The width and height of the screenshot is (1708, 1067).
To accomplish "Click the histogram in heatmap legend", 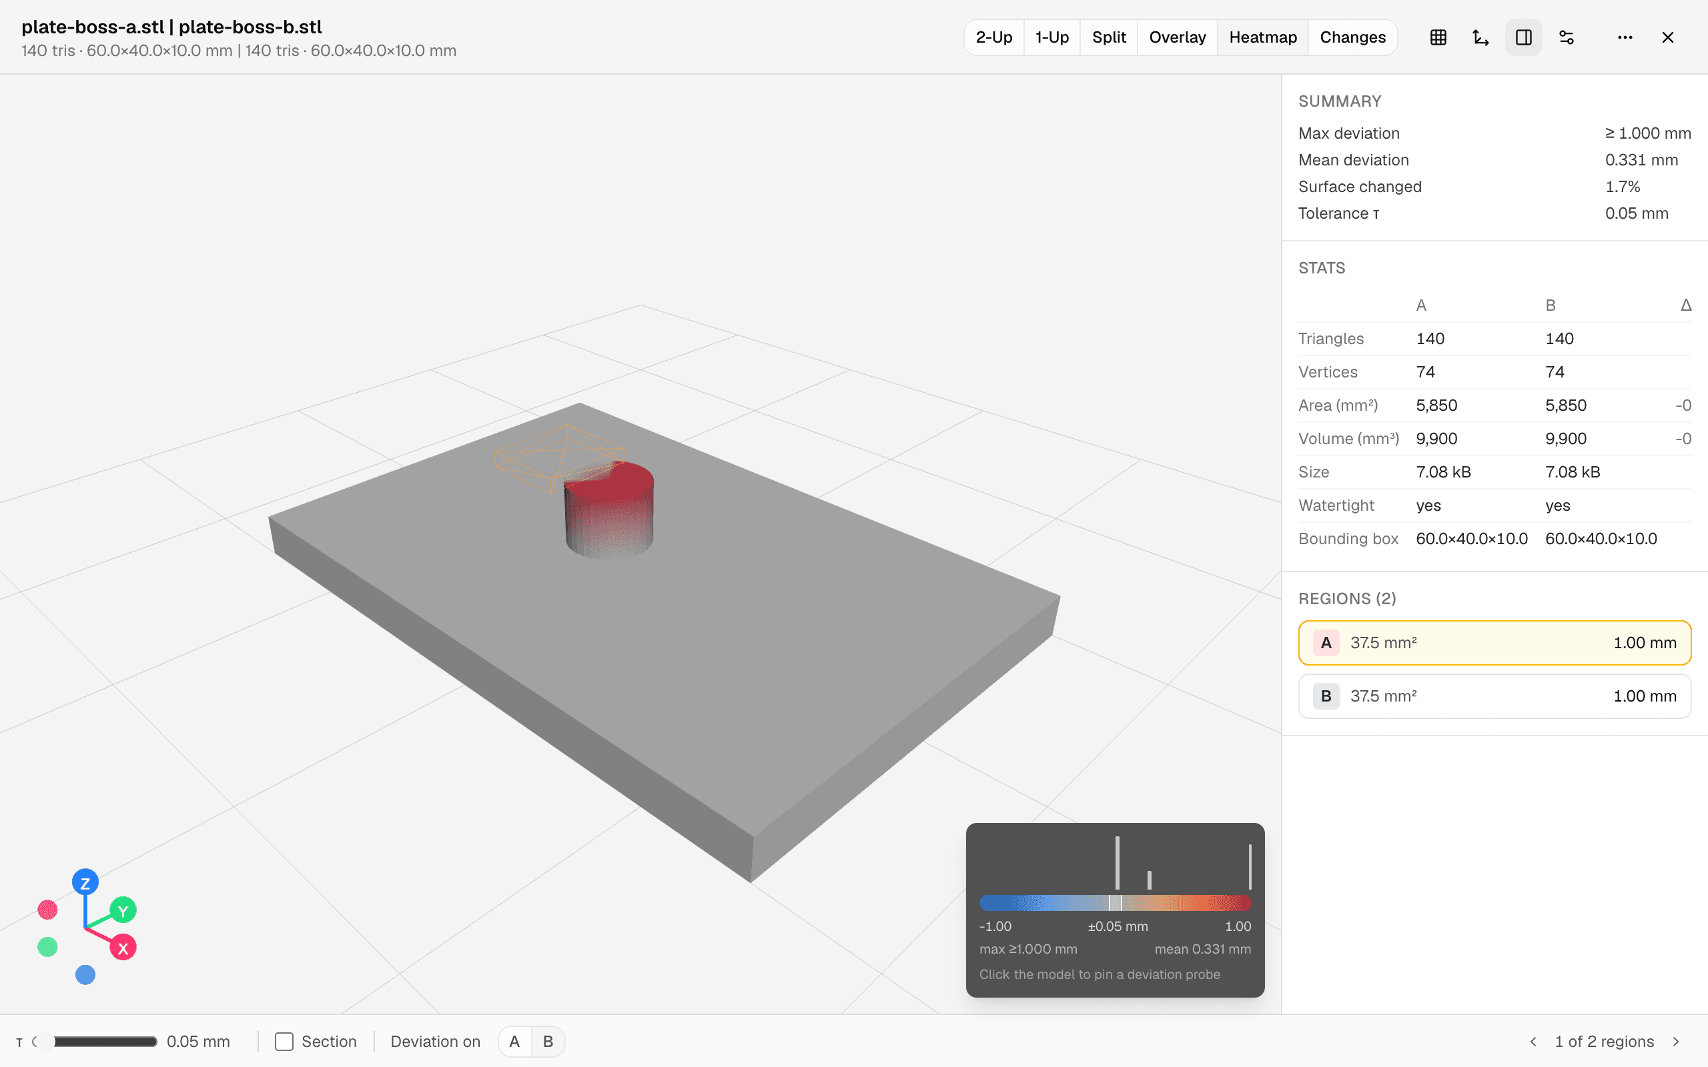I will [x=1115, y=862].
